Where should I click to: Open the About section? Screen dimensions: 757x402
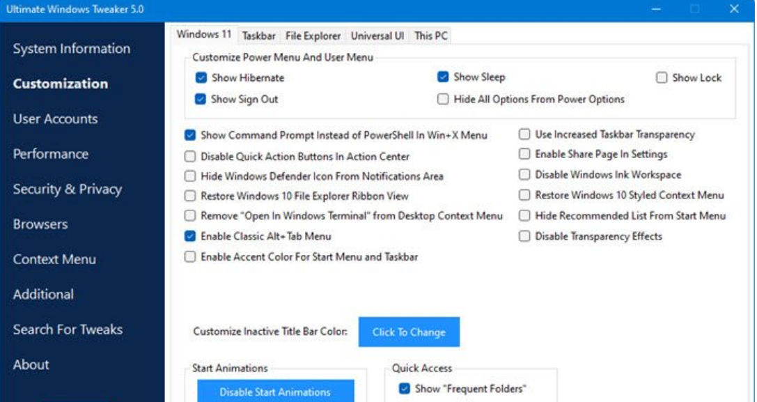(x=31, y=365)
